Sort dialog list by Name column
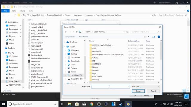Viewport: 191px width, 107px height. (92, 41)
